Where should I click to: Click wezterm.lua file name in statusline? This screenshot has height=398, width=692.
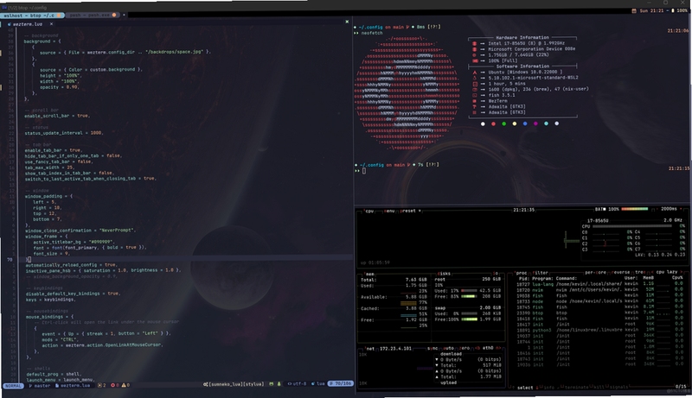tap(73, 385)
